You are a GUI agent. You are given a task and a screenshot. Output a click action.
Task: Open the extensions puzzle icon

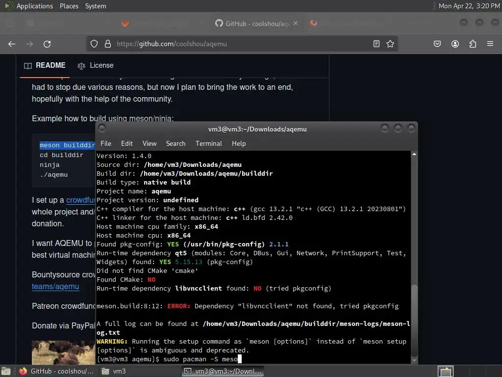click(x=473, y=44)
